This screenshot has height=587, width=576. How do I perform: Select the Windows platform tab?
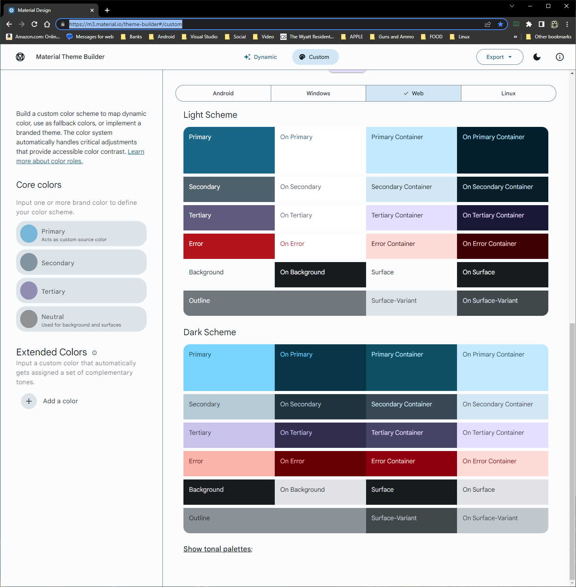318,93
